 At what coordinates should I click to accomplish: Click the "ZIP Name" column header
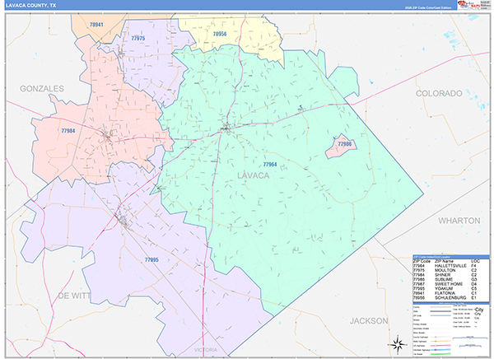[x=444, y=261]
